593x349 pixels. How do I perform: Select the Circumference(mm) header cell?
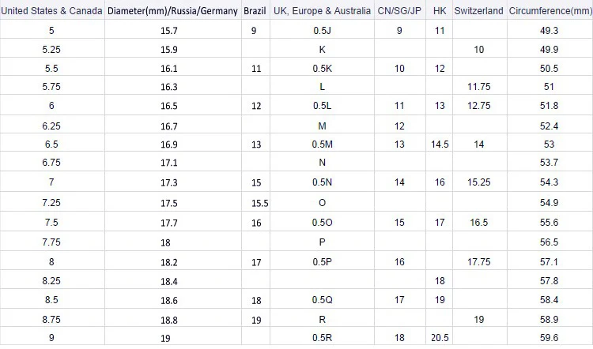(550, 10)
